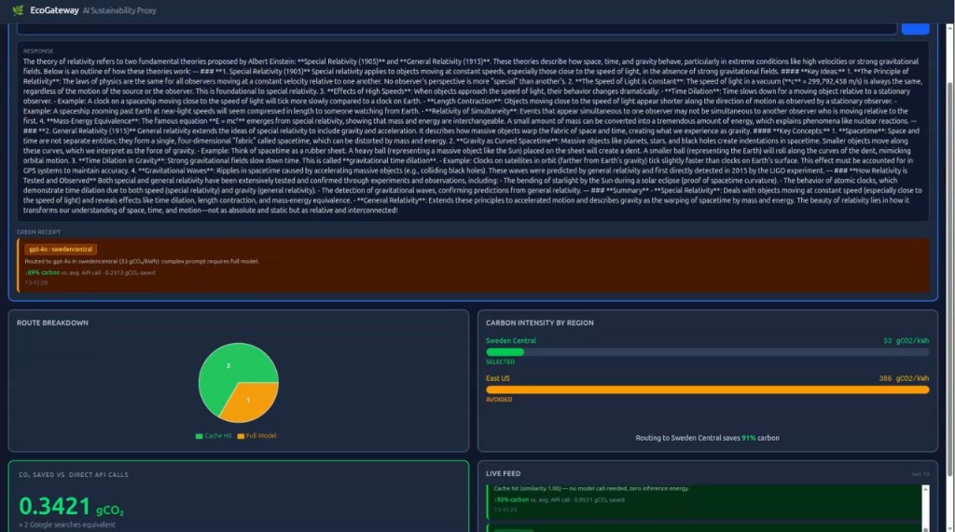Click the 'Routed to gpt-4o in swedencentral' explanation

[x=142, y=261]
